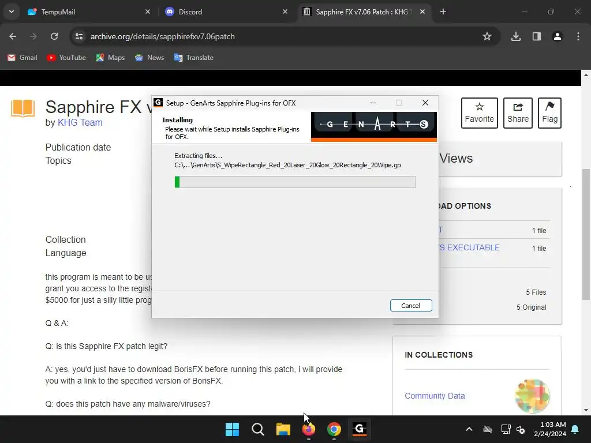Select the GenArts installer taskbar icon

tap(360, 429)
